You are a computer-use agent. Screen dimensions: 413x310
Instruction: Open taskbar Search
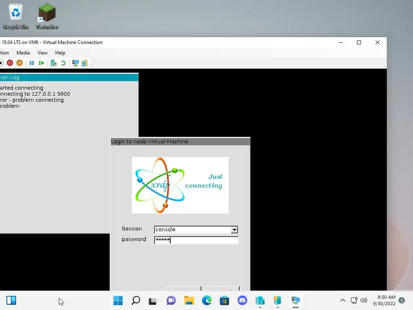(136, 300)
